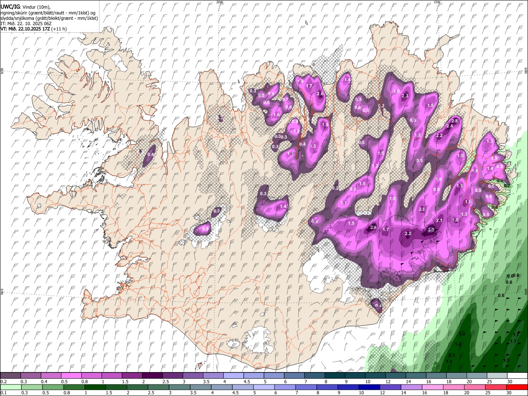Click the '3.0' snowfall maximum value on the map
The image size is (528, 396).
click(431, 230)
